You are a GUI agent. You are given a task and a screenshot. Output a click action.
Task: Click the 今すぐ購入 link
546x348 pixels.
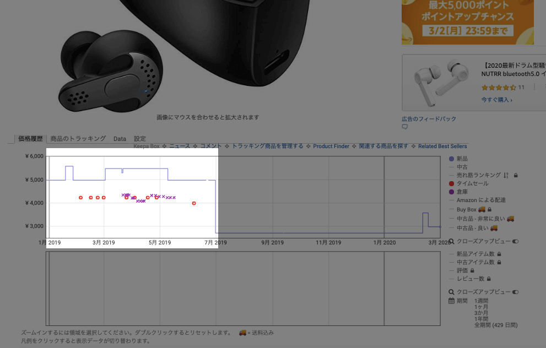(x=496, y=100)
